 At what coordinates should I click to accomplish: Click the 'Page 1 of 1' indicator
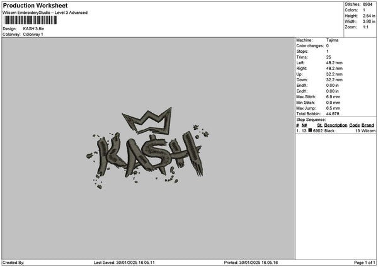point(365,263)
